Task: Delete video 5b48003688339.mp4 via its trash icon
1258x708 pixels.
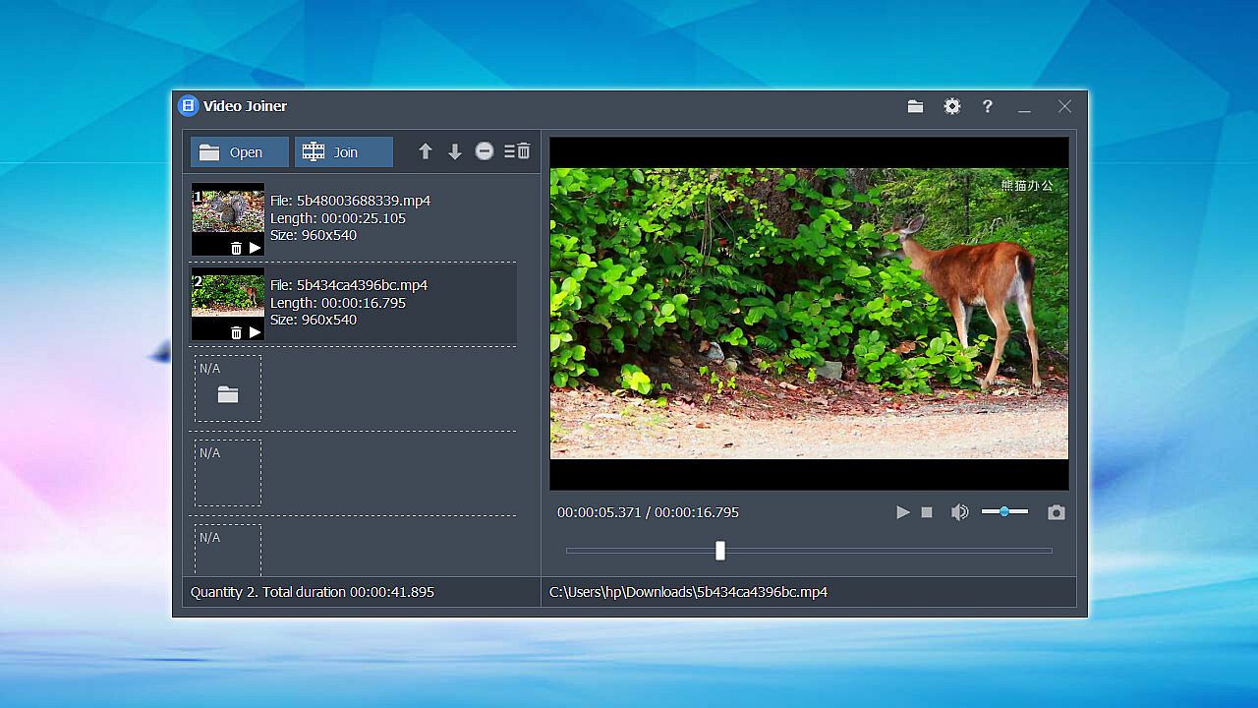Action: coord(236,248)
